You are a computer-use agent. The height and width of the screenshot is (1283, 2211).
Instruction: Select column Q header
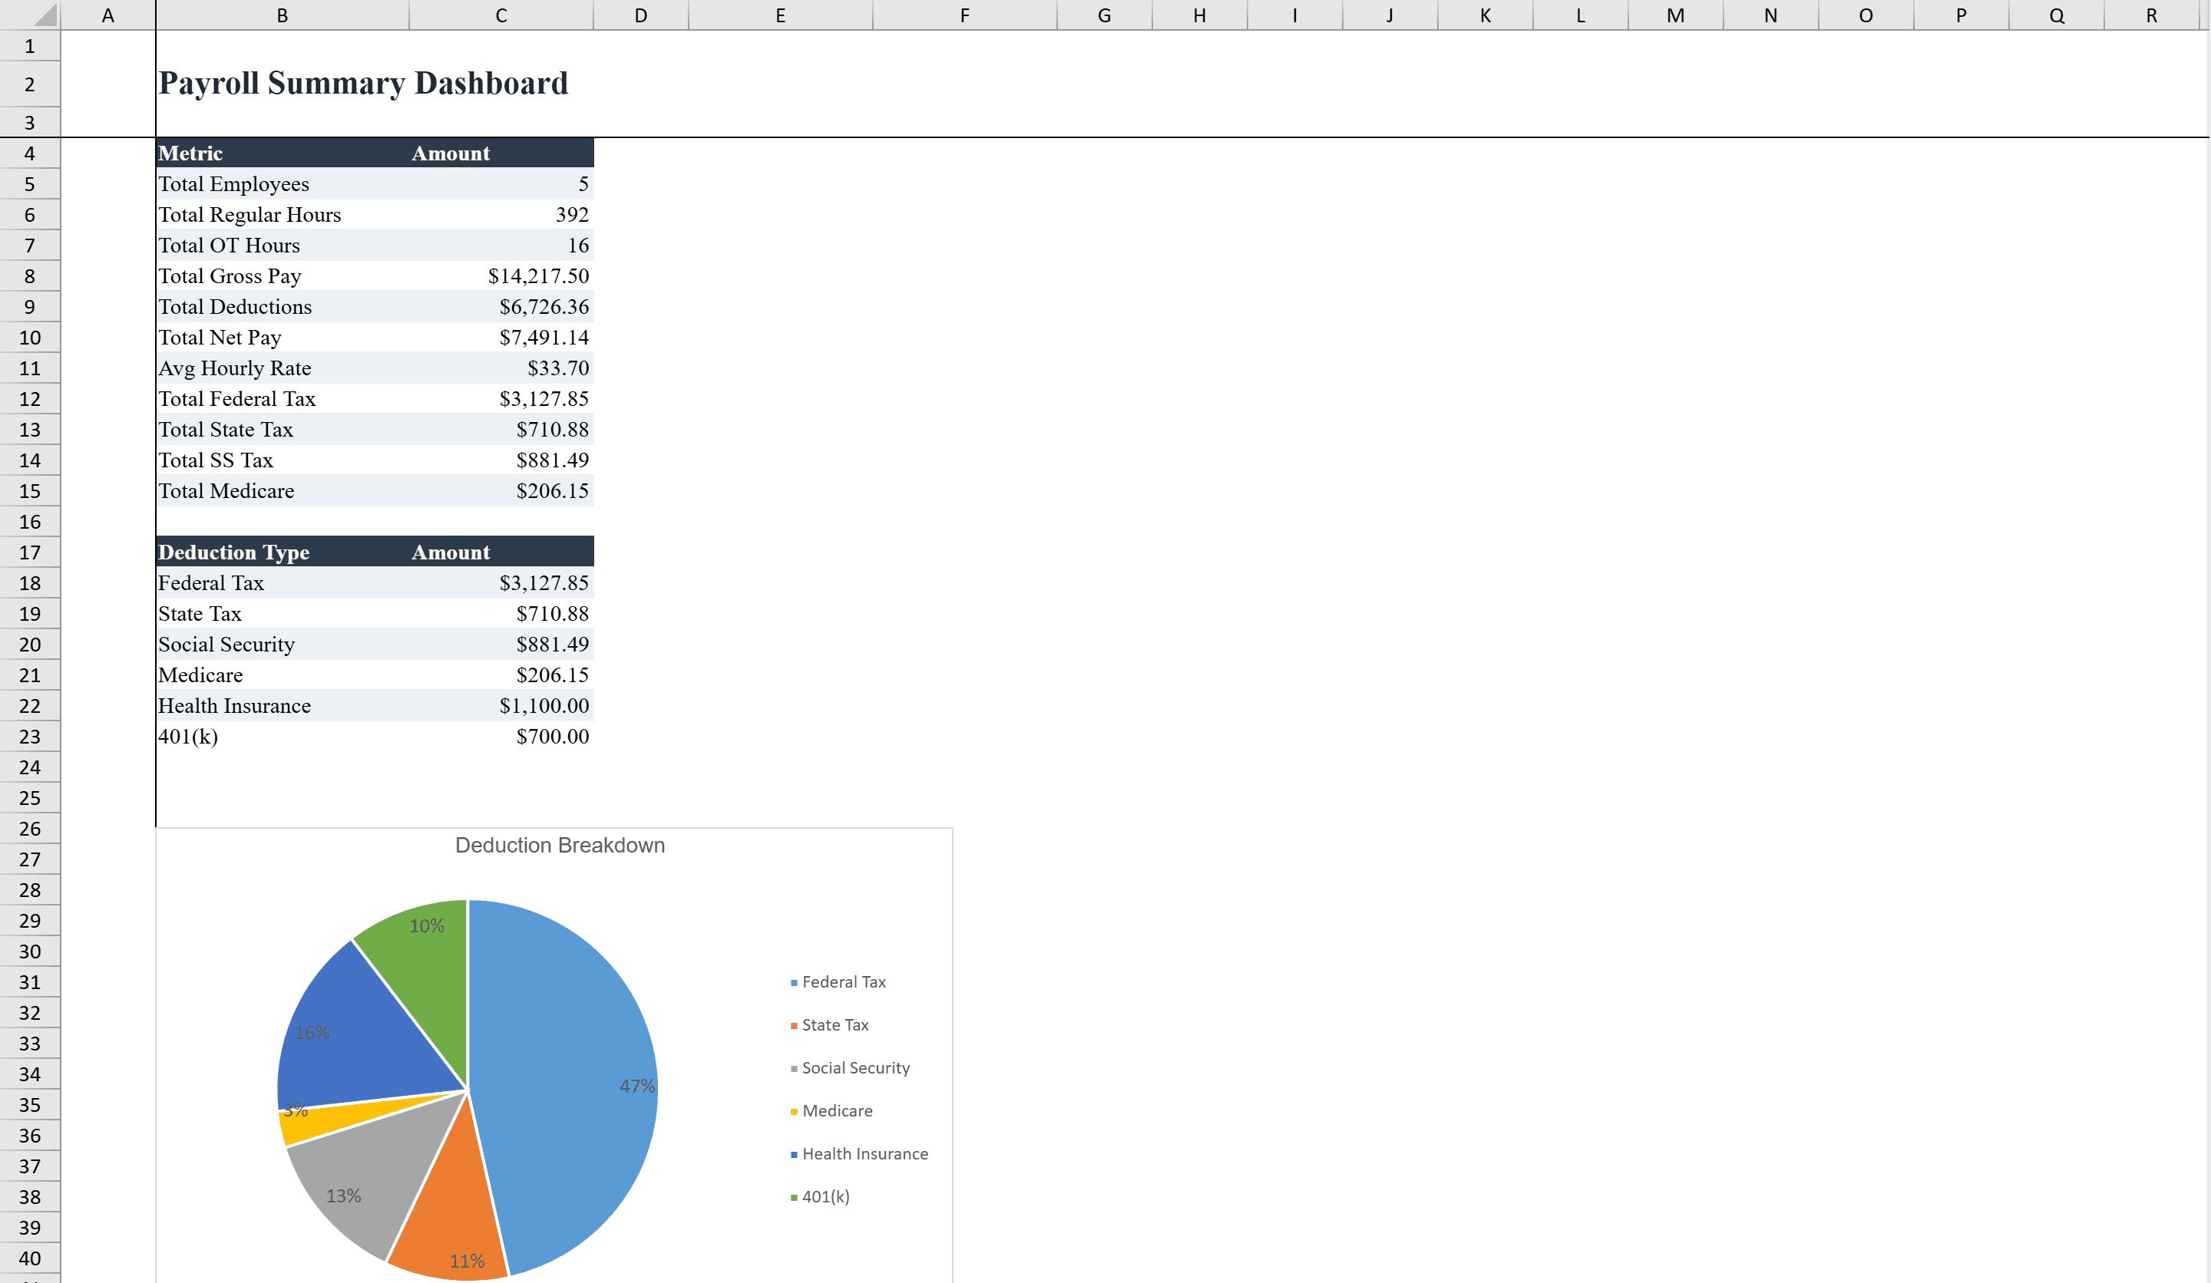(x=2056, y=15)
